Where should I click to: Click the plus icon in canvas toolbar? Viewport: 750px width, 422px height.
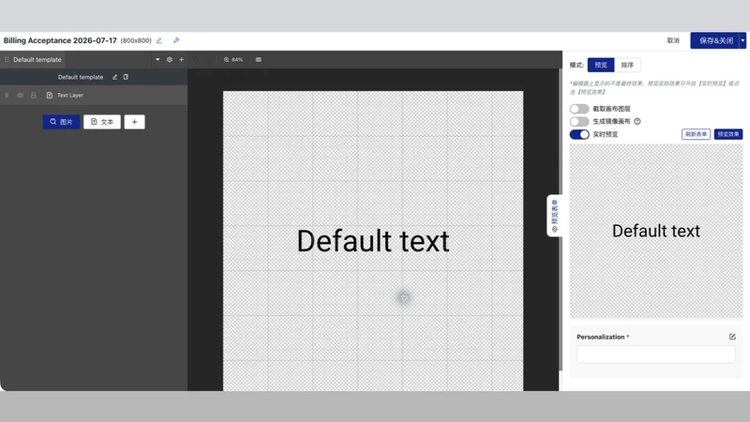click(181, 60)
